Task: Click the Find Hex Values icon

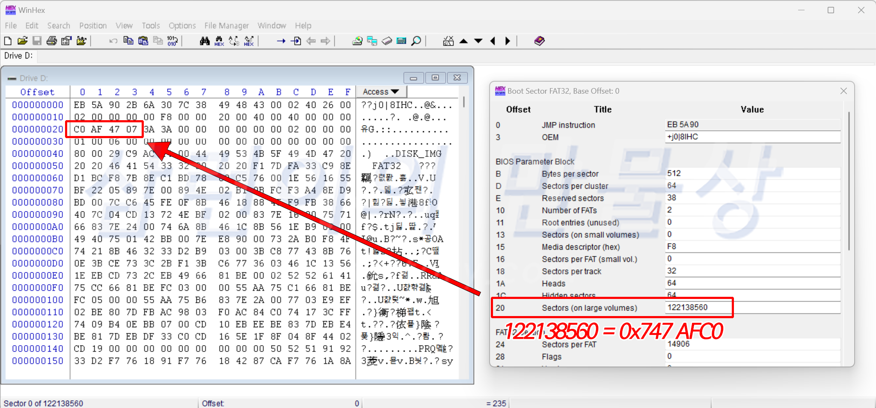Action: (x=219, y=41)
